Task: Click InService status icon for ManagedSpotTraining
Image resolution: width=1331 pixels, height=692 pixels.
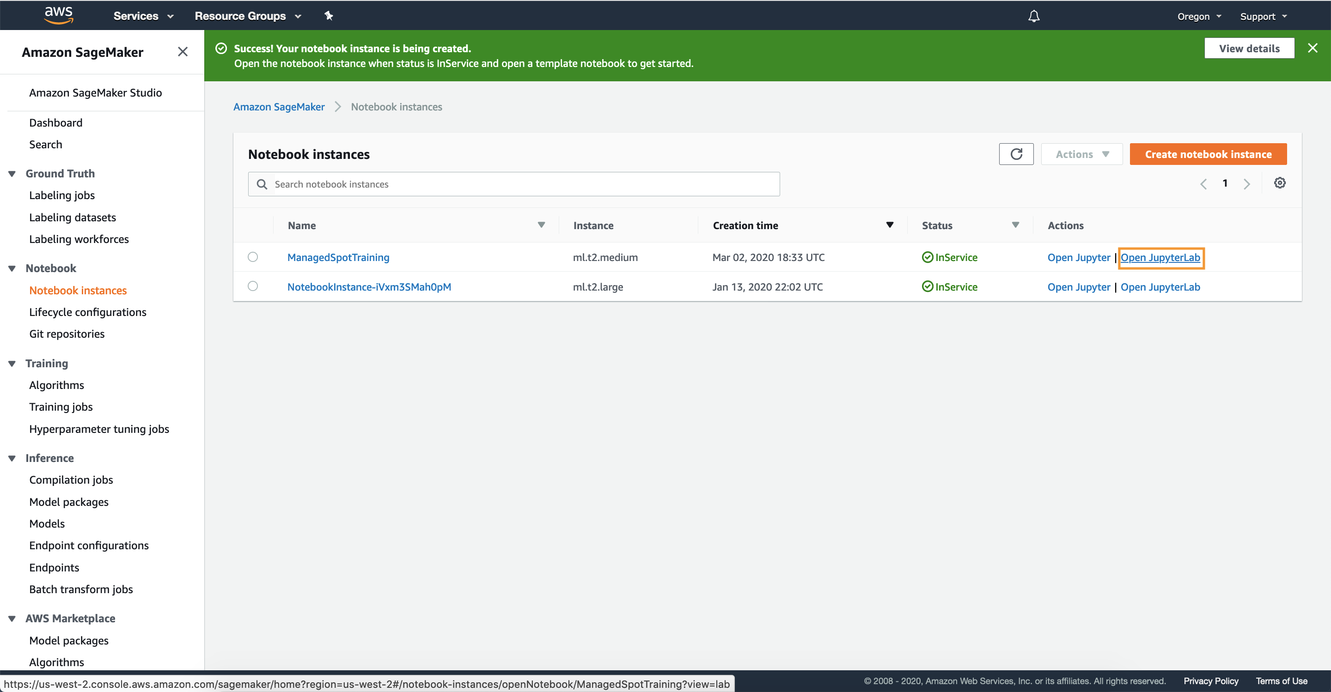Action: 928,257
